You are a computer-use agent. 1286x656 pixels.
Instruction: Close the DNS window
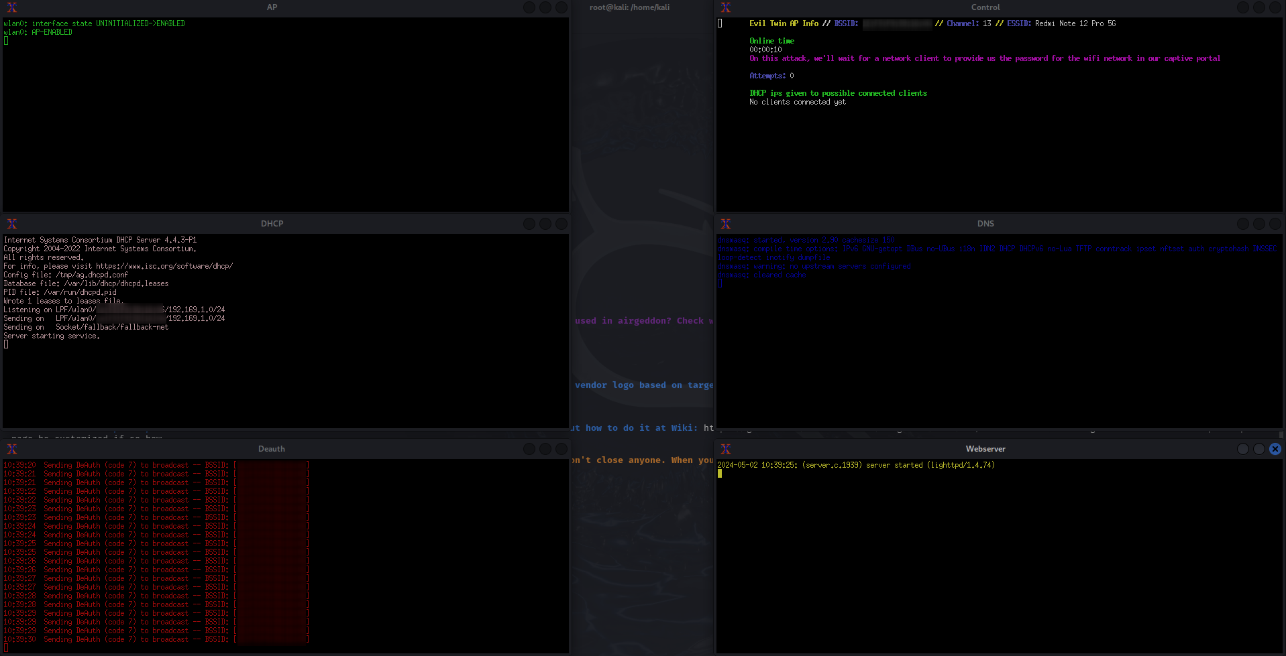pyautogui.click(x=1275, y=224)
